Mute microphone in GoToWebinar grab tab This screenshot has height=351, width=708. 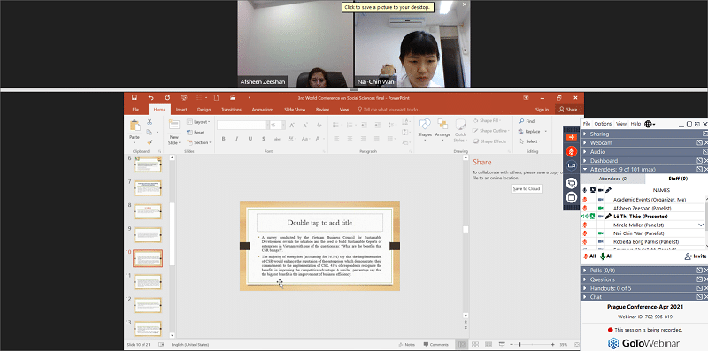click(x=572, y=151)
